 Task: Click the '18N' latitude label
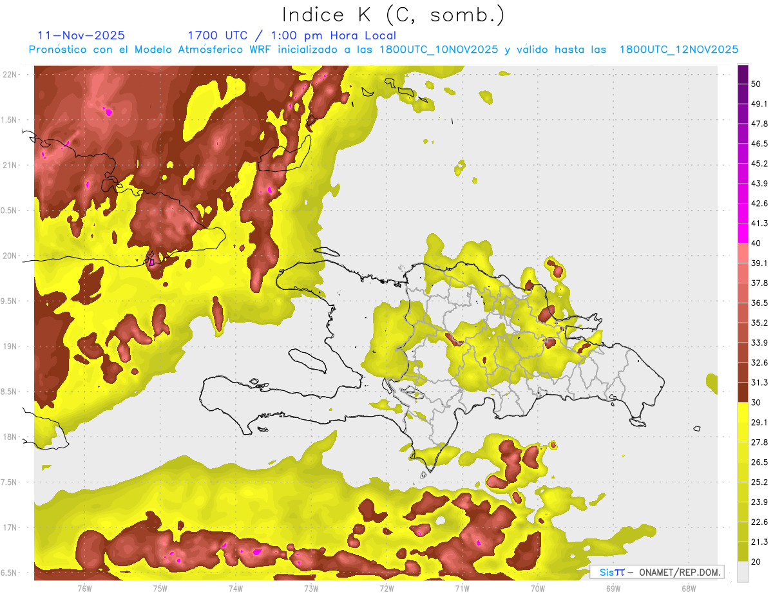point(11,437)
